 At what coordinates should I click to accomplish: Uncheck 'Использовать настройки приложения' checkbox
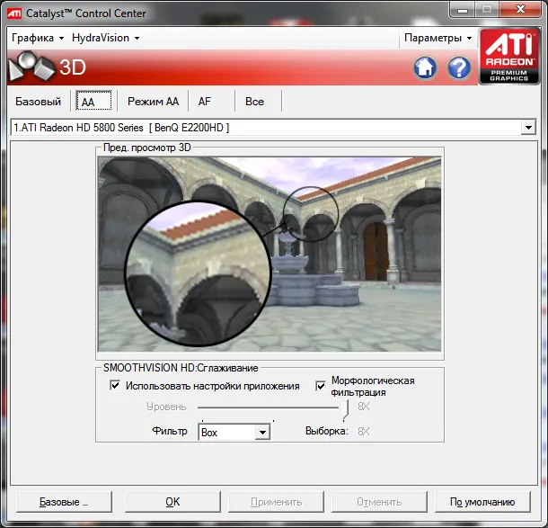115,386
